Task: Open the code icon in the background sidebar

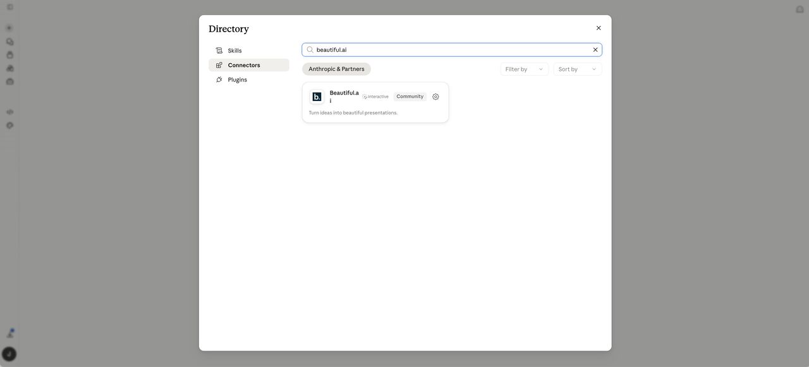Action: (x=9, y=112)
